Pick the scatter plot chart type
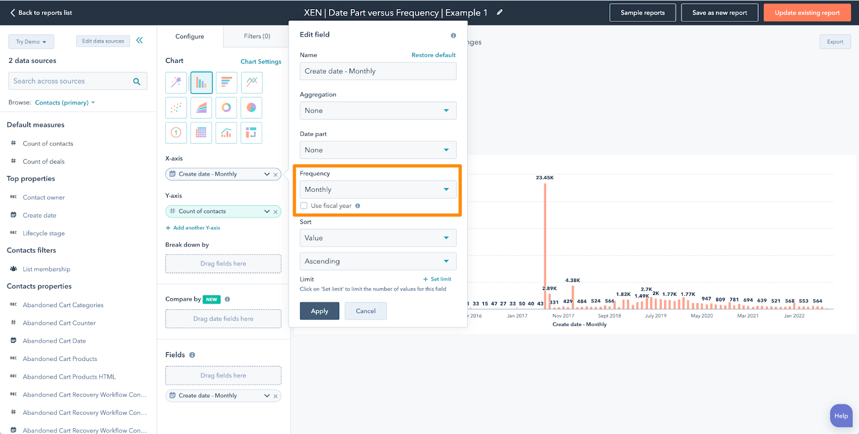859x434 pixels. (176, 107)
